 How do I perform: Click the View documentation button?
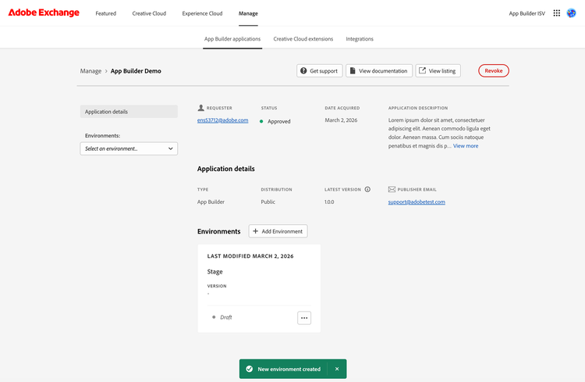point(379,70)
